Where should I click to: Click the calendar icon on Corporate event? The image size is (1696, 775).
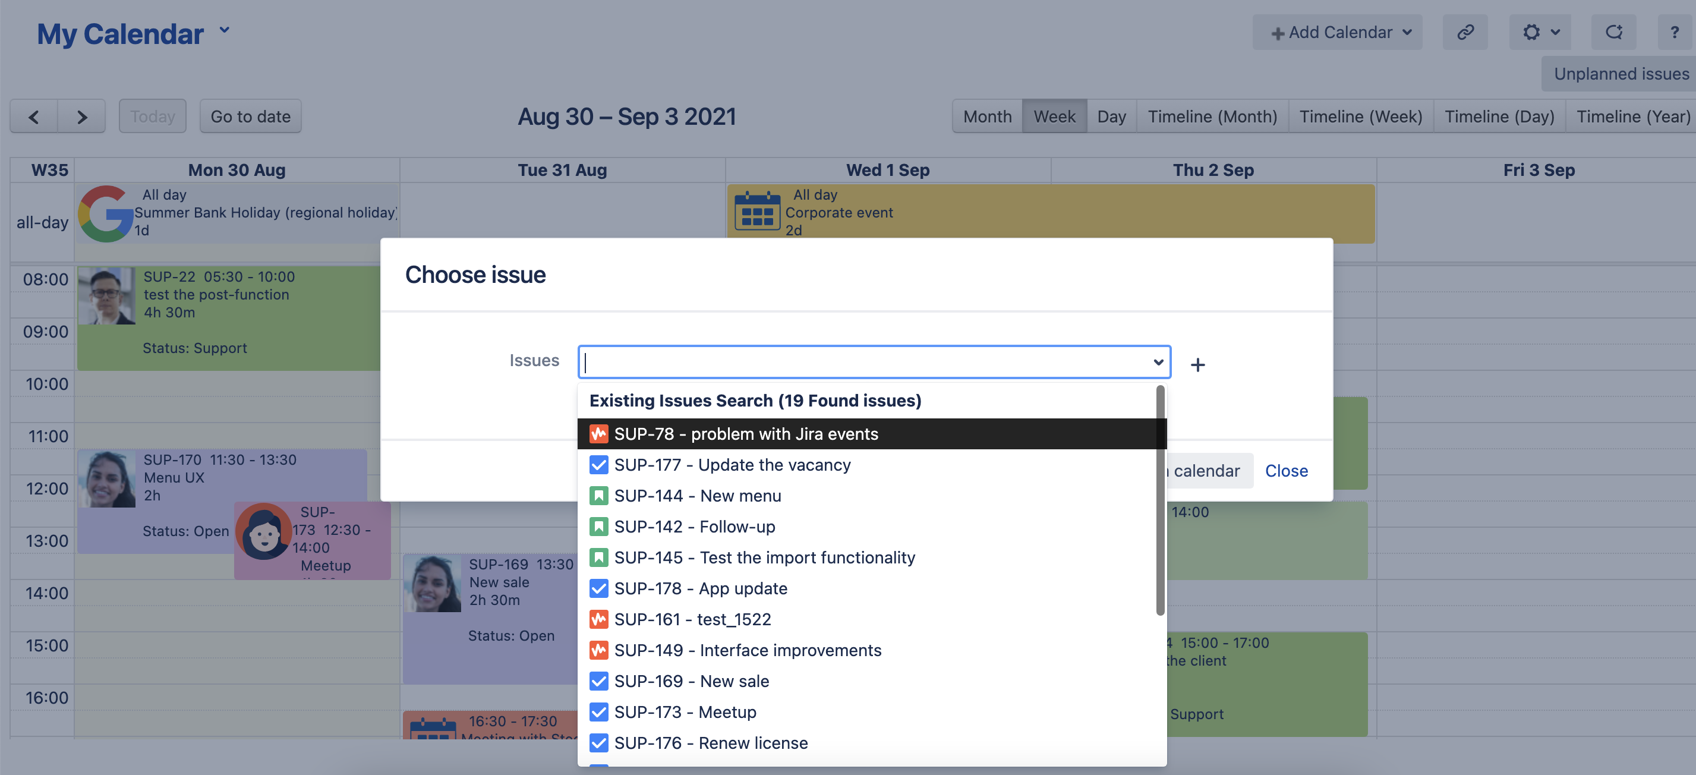click(756, 212)
